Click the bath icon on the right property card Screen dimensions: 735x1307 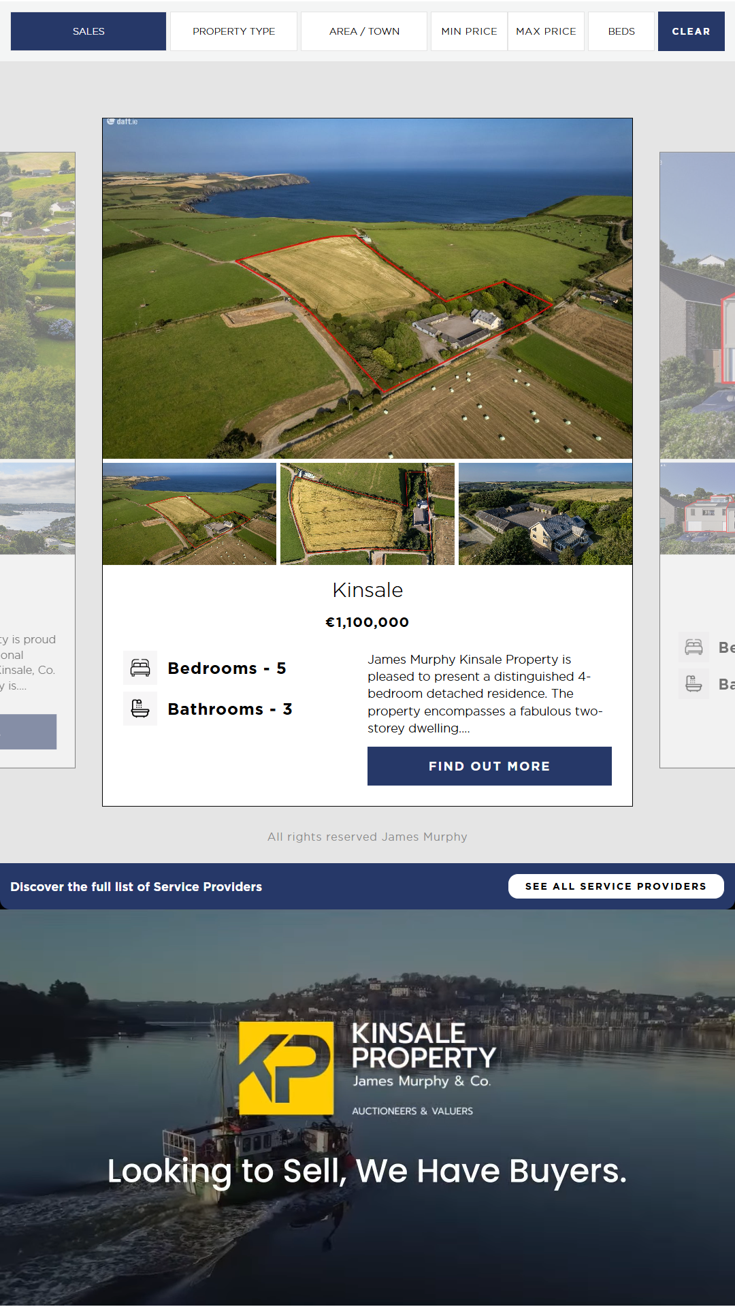click(x=693, y=683)
